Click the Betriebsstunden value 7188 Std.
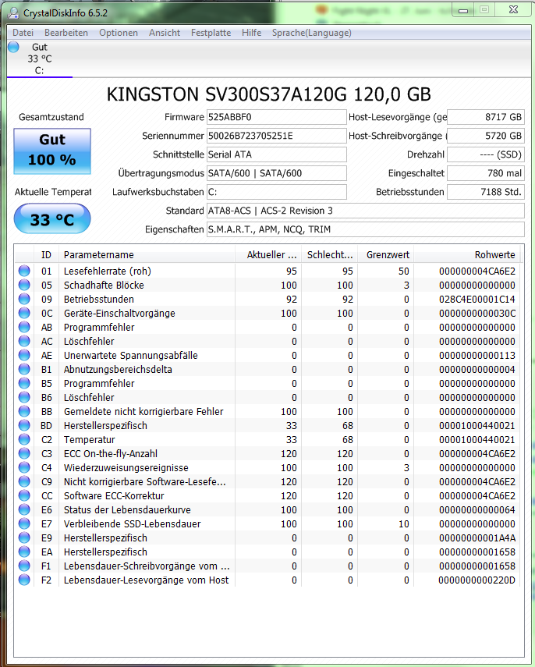Viewport: 535px width, 667px height. [x=486, y=192]
